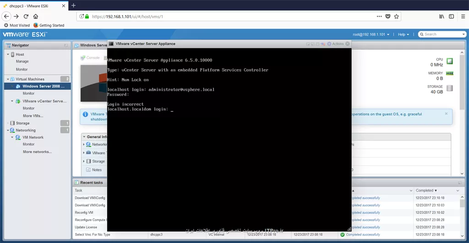
Task: Go to the browser Home page
Action: pyautogui.click(x=36, y=17)
